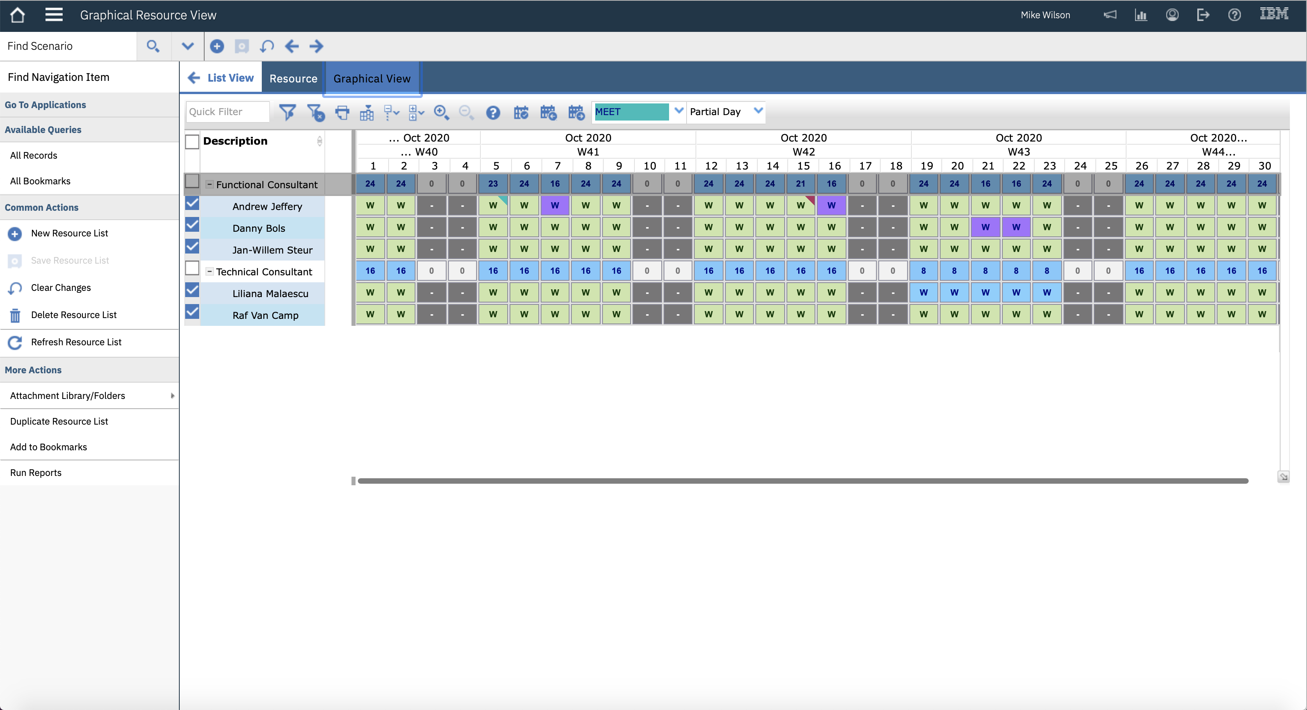The image size is (1307, 710).
Task: Click the Quick Filter input field
Action: pos(227,112)
